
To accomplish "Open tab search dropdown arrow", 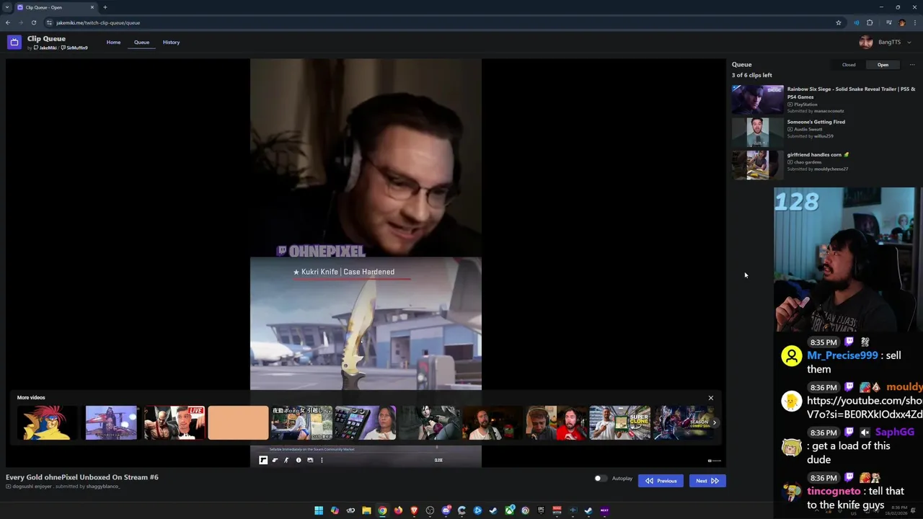I will coord(6,7).
